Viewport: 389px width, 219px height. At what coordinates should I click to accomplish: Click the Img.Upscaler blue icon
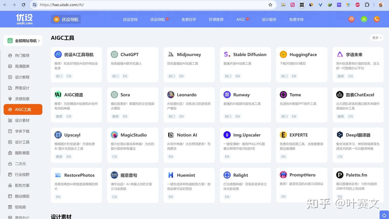click(x=227, y=135)
